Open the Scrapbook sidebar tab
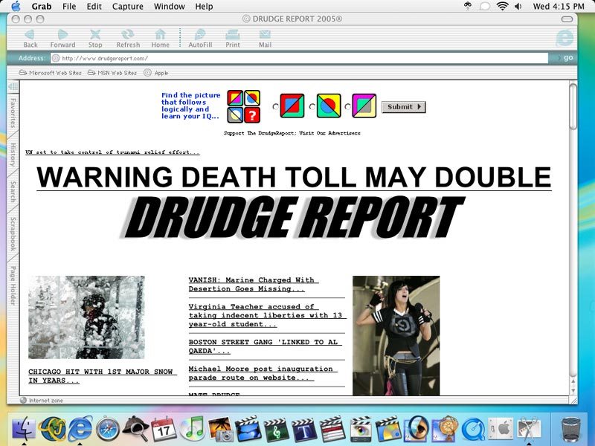Image resolution: width=595 pixels, height=446 pixels. 13,233
